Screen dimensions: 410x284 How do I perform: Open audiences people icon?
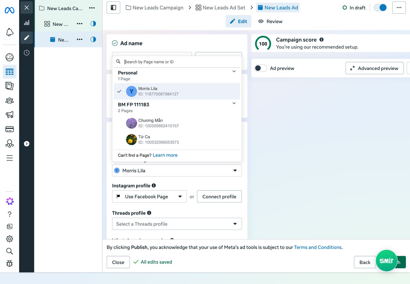[10, 100]
